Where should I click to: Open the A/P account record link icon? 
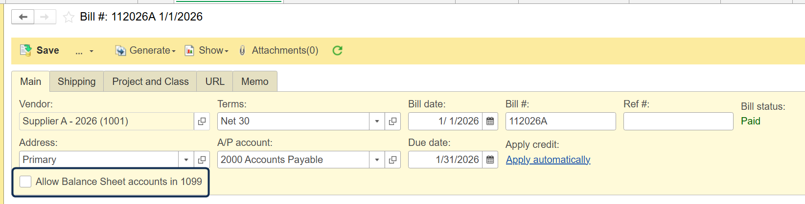(x=392, y=160)
